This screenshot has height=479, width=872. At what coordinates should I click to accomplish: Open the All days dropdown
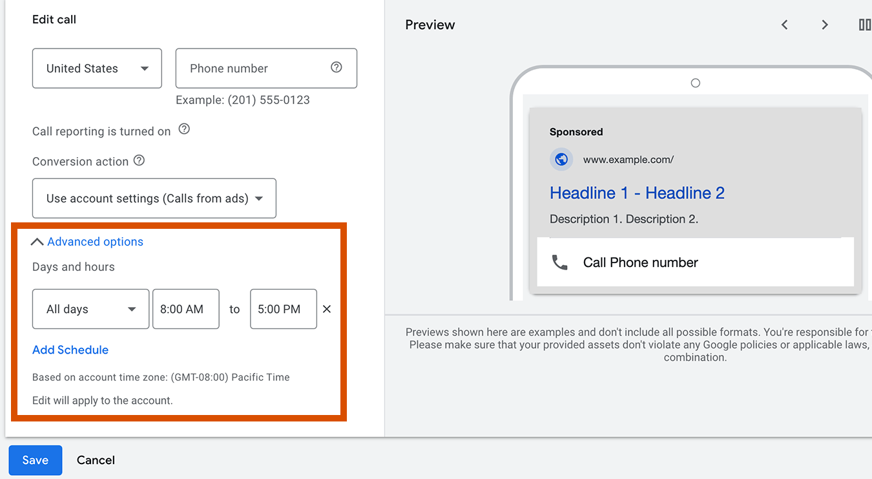pyautogui.click(x=90, y=309)
